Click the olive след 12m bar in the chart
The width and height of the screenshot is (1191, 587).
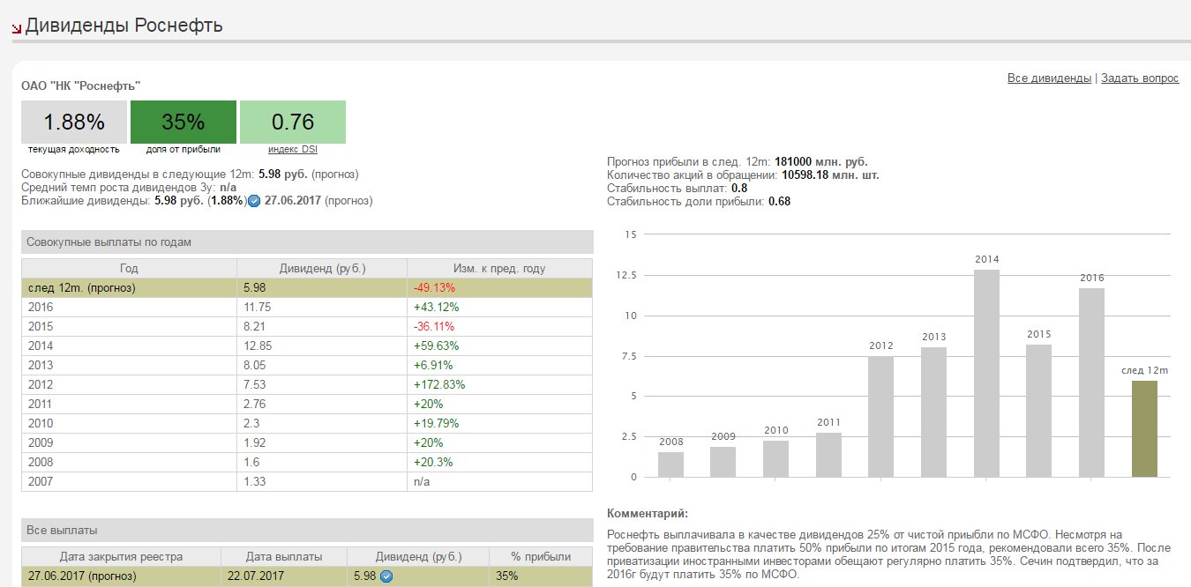(1144, 429)
